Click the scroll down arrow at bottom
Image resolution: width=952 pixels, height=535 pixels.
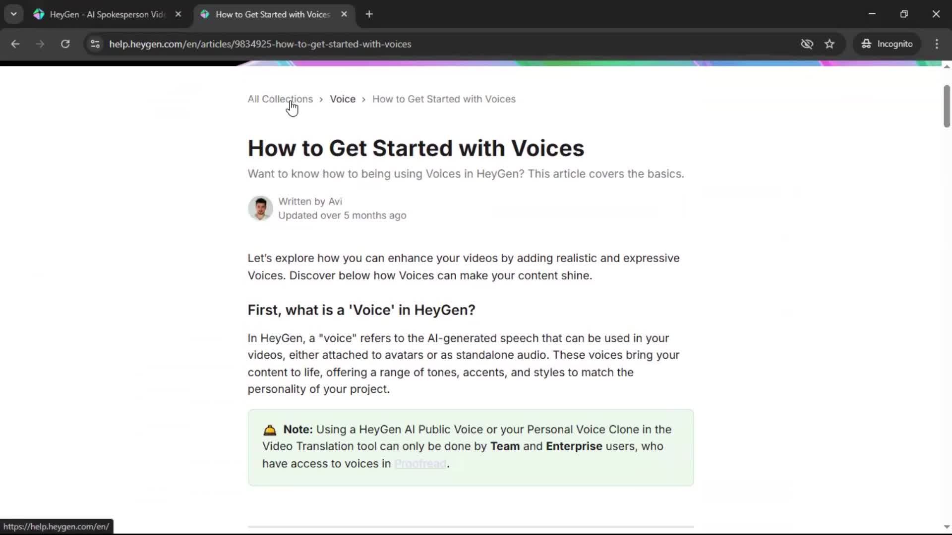coord(947,527)
